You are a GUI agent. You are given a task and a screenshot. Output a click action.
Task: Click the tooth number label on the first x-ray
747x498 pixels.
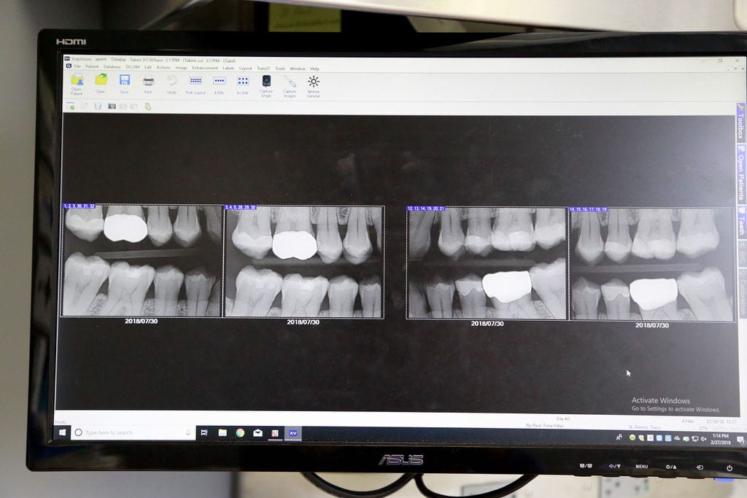coord(79,206)
